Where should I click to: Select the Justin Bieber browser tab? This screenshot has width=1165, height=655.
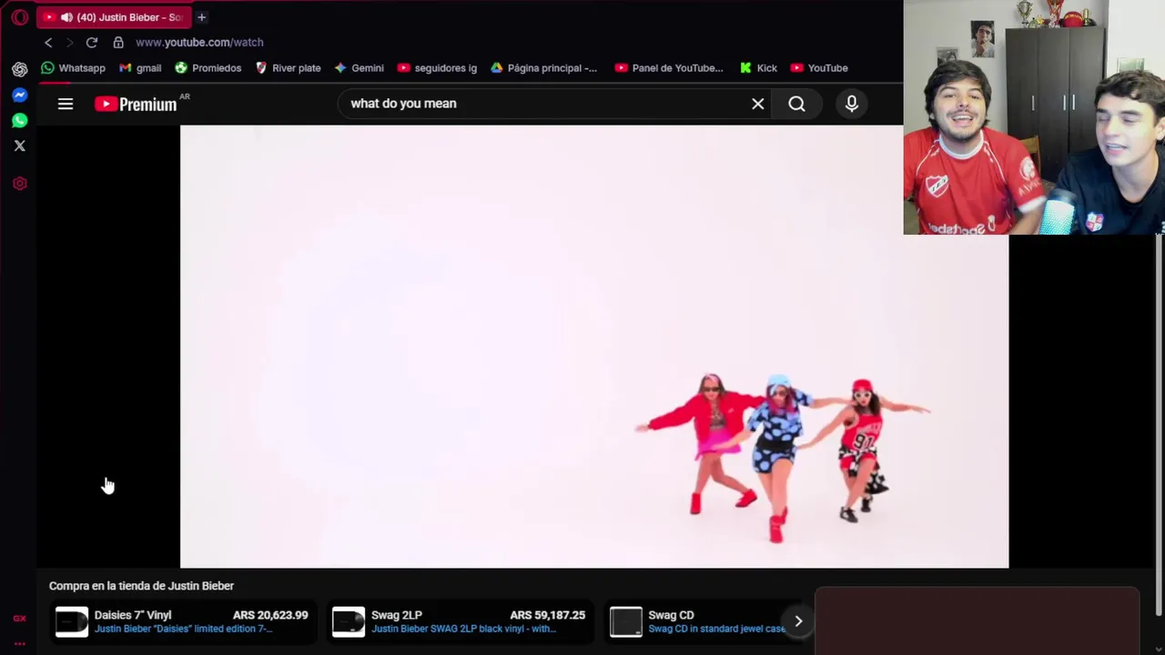click(x=114, y=17)
